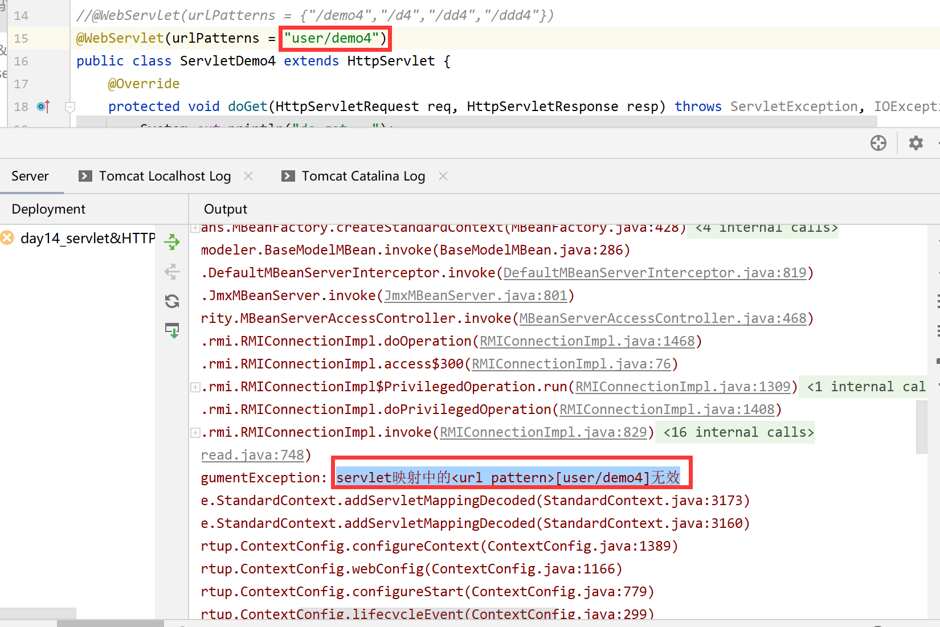Expand the <16 internal calls> fold

735,432
